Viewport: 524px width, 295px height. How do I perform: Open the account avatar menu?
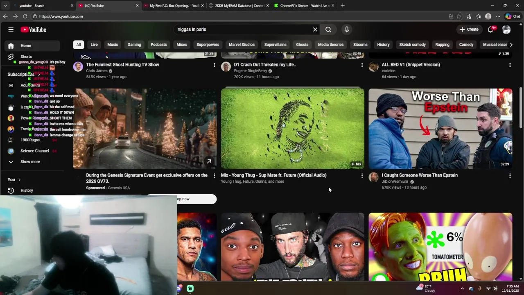click(x=506, y=29)
